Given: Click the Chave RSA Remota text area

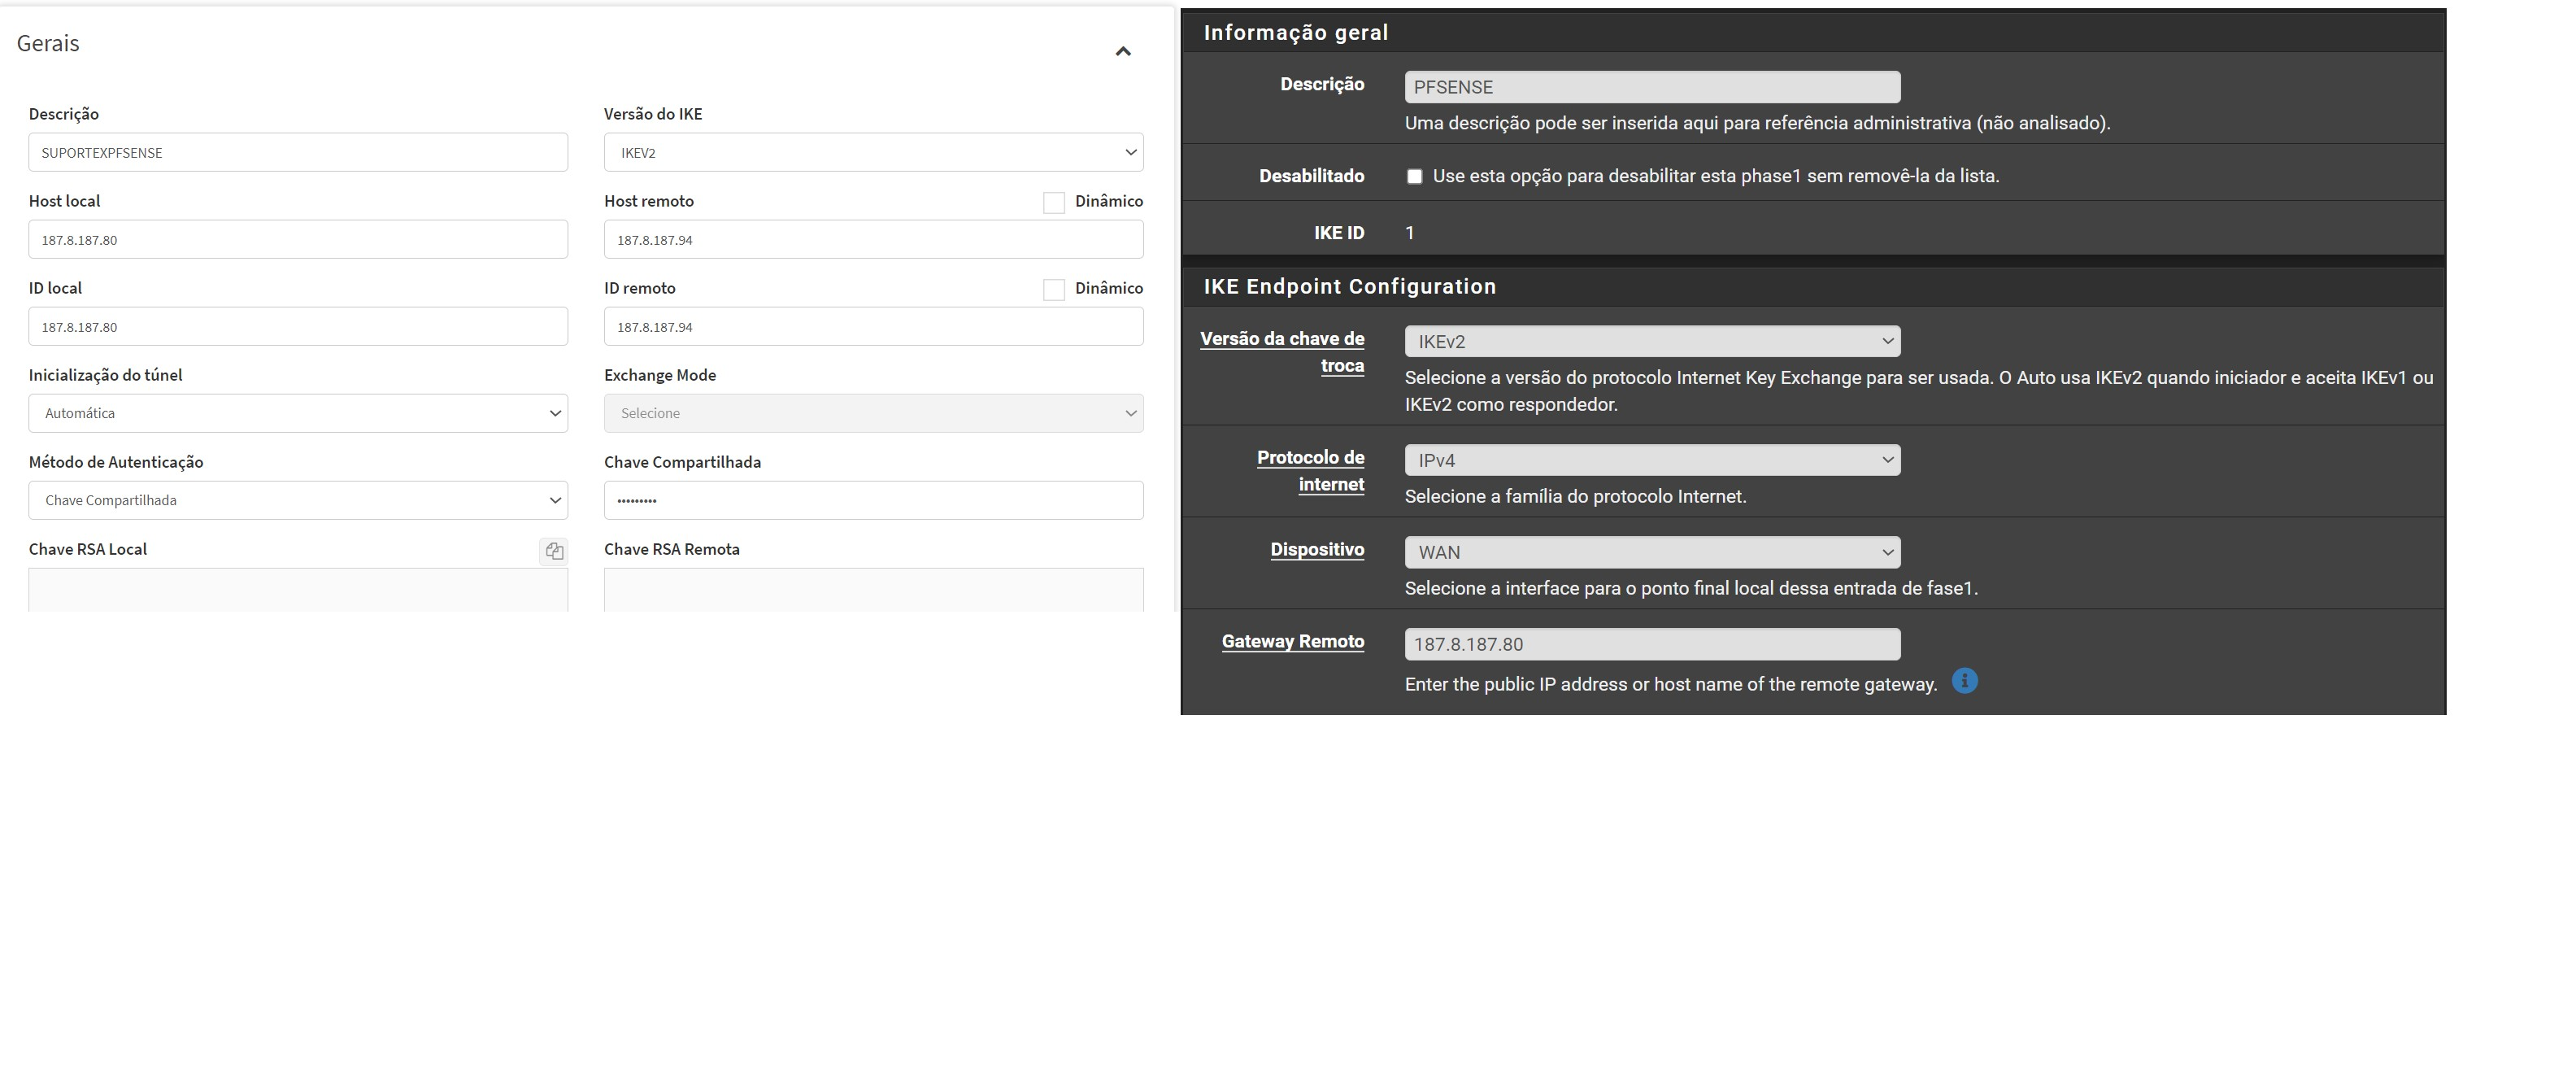Looking at the screenshot, I should point(873,590).
